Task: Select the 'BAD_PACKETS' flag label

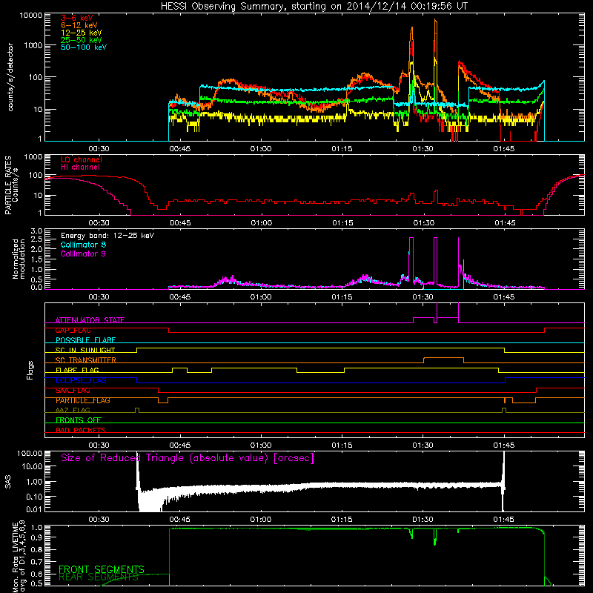Action: coord(81,430)
